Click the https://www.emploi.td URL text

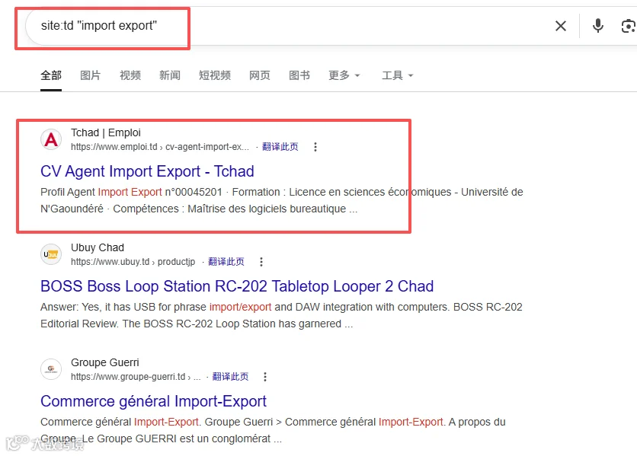(114, 147)
